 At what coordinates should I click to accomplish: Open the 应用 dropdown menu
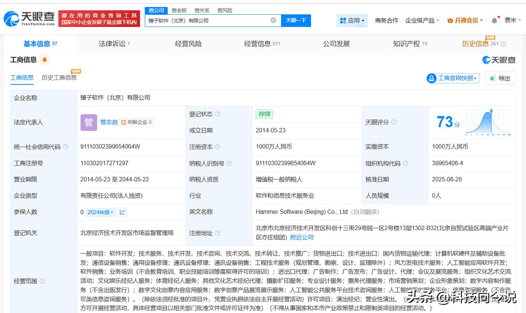[x=352, y=21]
